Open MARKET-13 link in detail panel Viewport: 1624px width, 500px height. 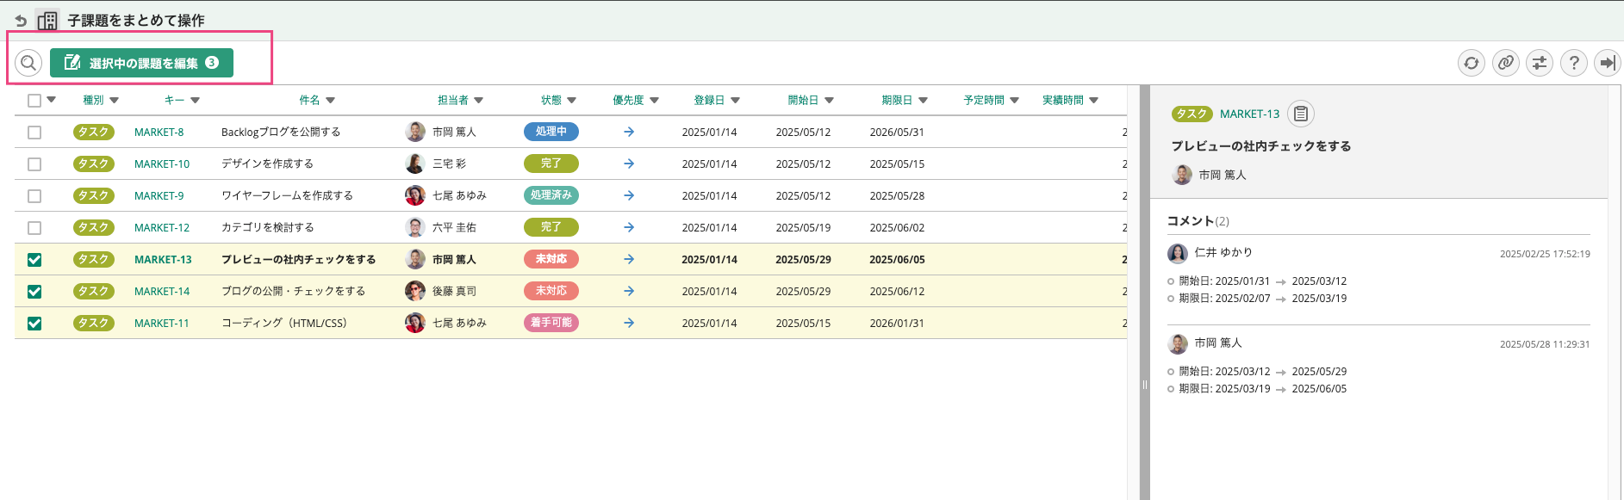1250,114
